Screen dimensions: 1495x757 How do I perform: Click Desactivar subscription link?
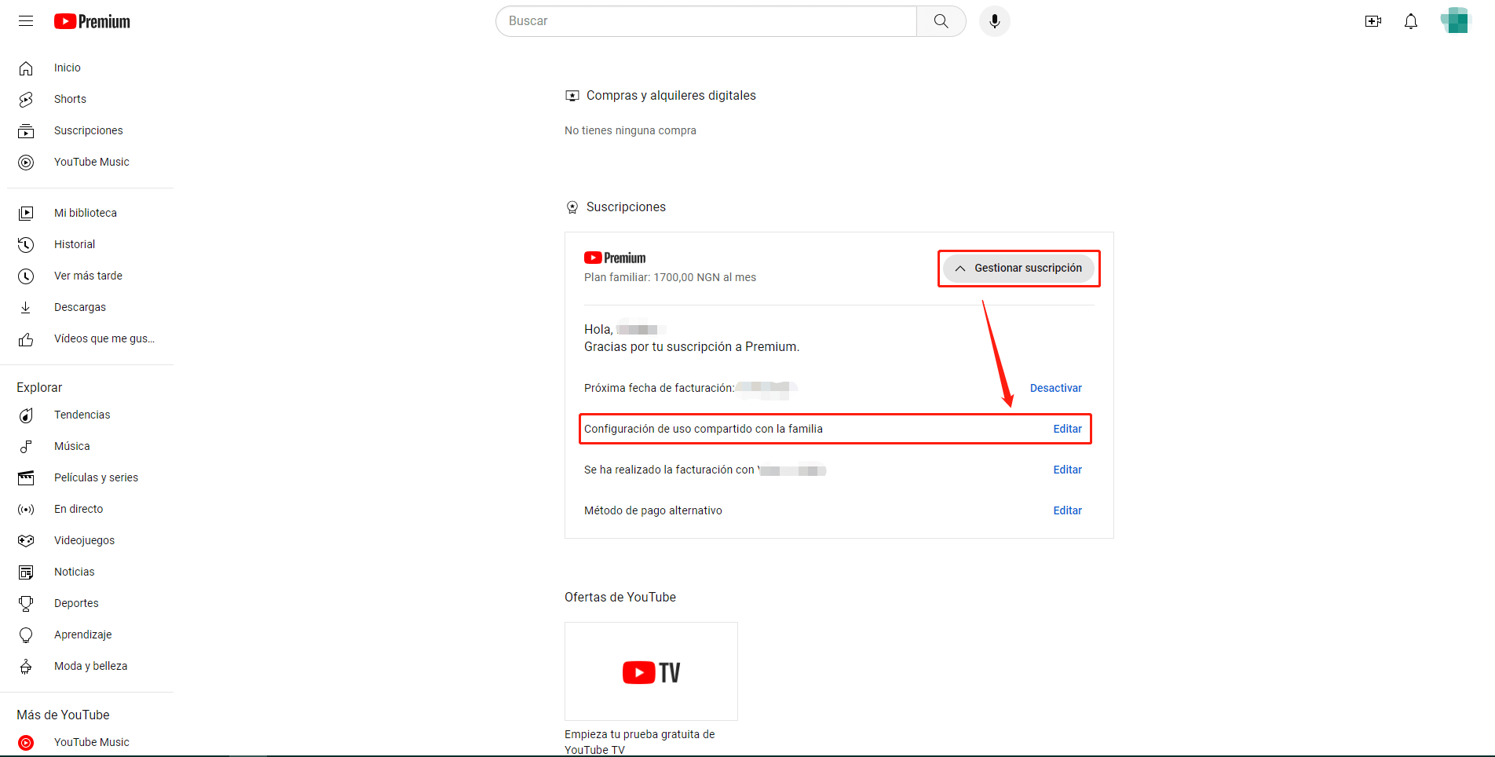click(1055, 388)
